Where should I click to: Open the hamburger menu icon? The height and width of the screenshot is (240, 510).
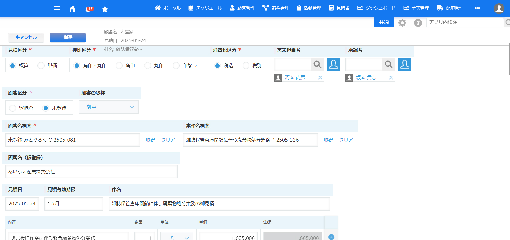57,9
